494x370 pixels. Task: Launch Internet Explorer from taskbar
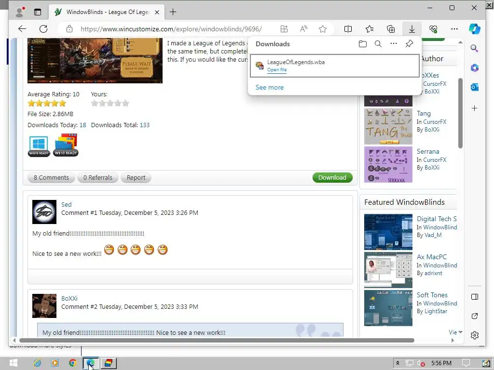37,363
